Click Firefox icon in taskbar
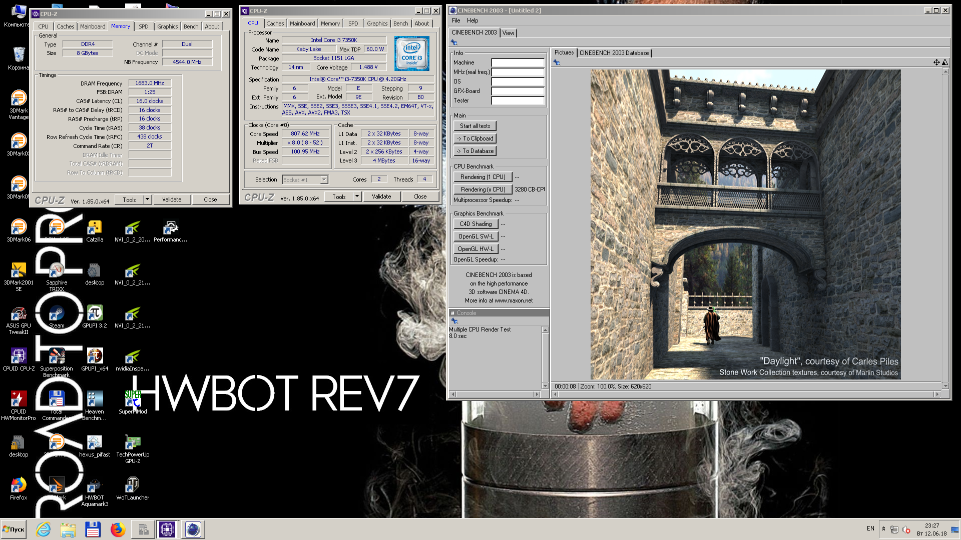This screenshot has width=961, height=540. 118,529
